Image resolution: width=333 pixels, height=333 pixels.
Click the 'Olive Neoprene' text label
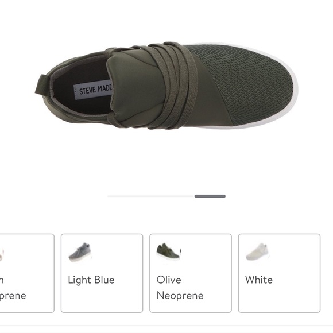pyautogui.click(x=180, y=288)
